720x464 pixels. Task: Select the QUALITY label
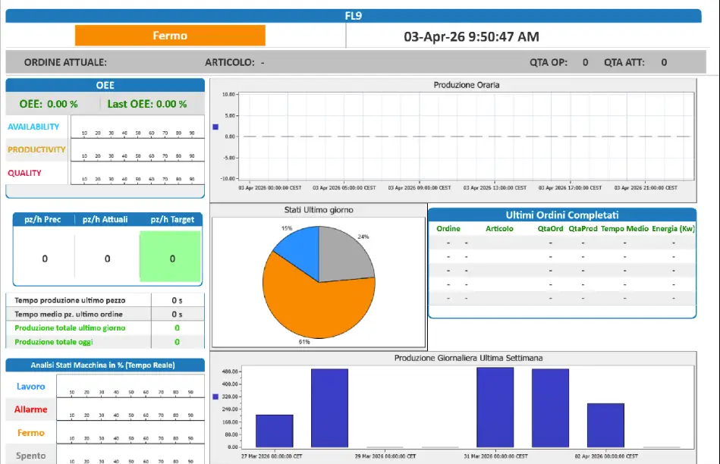click(24, 173)
